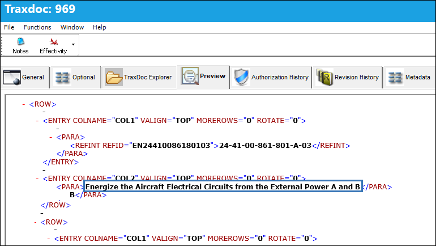436x246 pixels.
Task: Click the Effectivity airplane icon
Action: pyautogui.click(x=53, y=42)
